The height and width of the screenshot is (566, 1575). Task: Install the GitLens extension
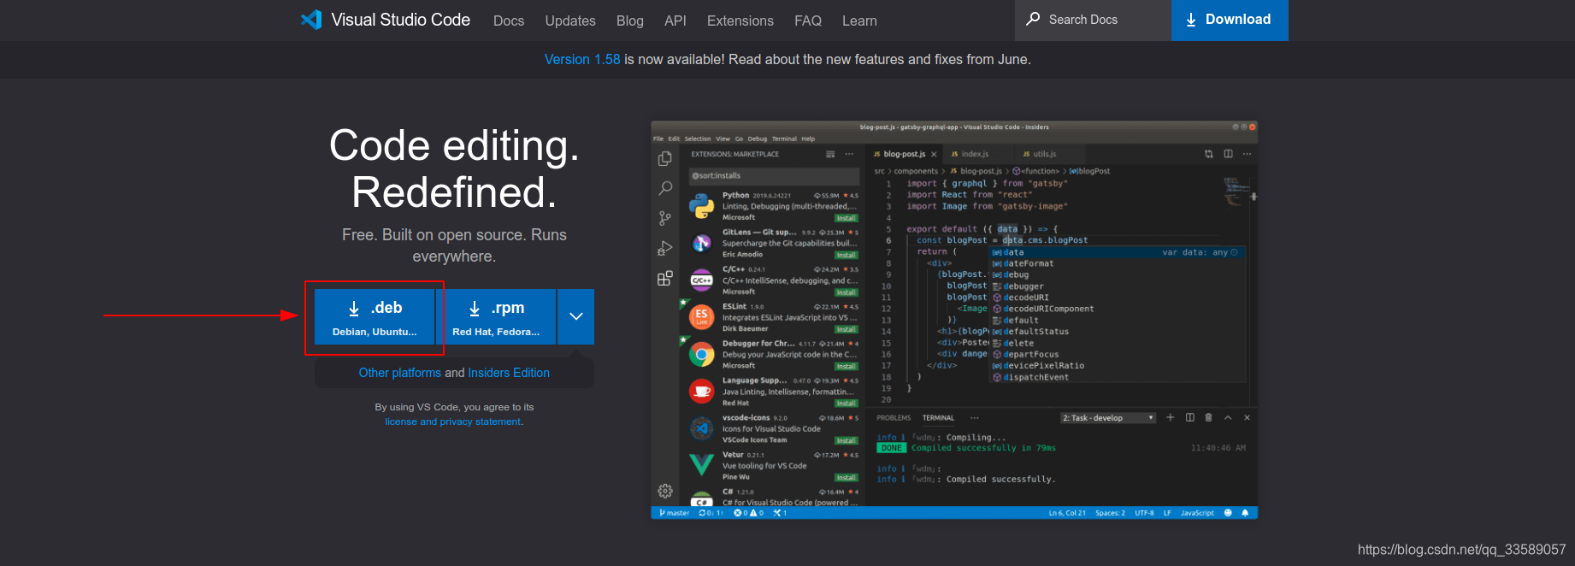pyautogui.click(x=846, y=255)
